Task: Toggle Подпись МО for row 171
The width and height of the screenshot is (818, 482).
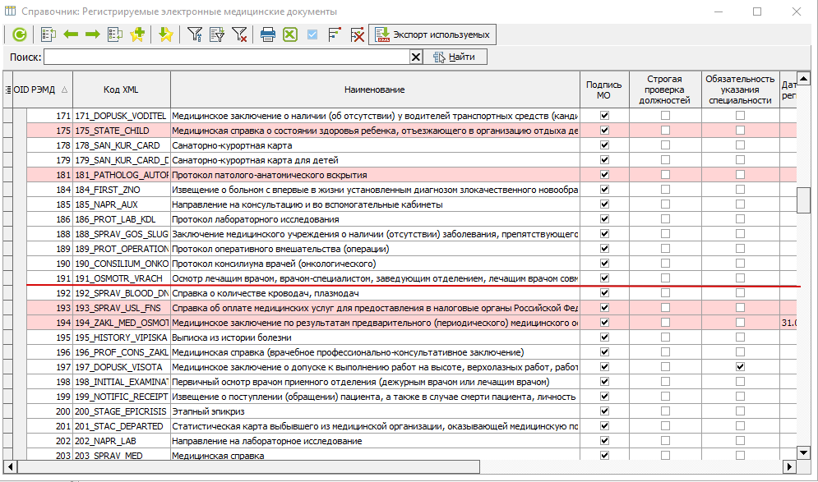Action: click(x=604, y=116)
